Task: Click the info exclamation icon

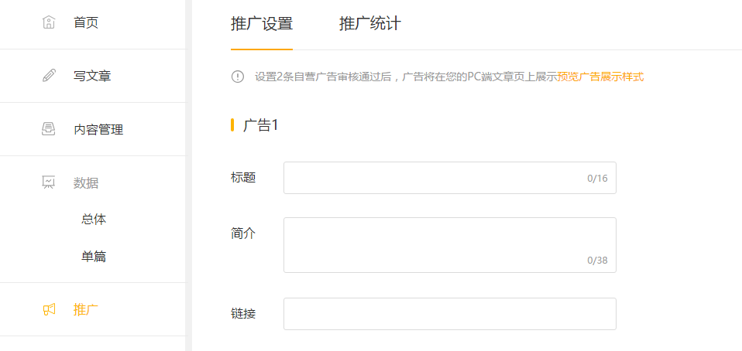Action: pyautogui.click(x=238, y=77)
